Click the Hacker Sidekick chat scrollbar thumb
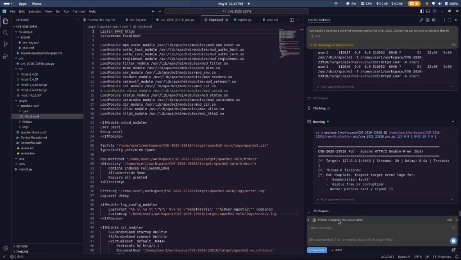 pos(460,214)
